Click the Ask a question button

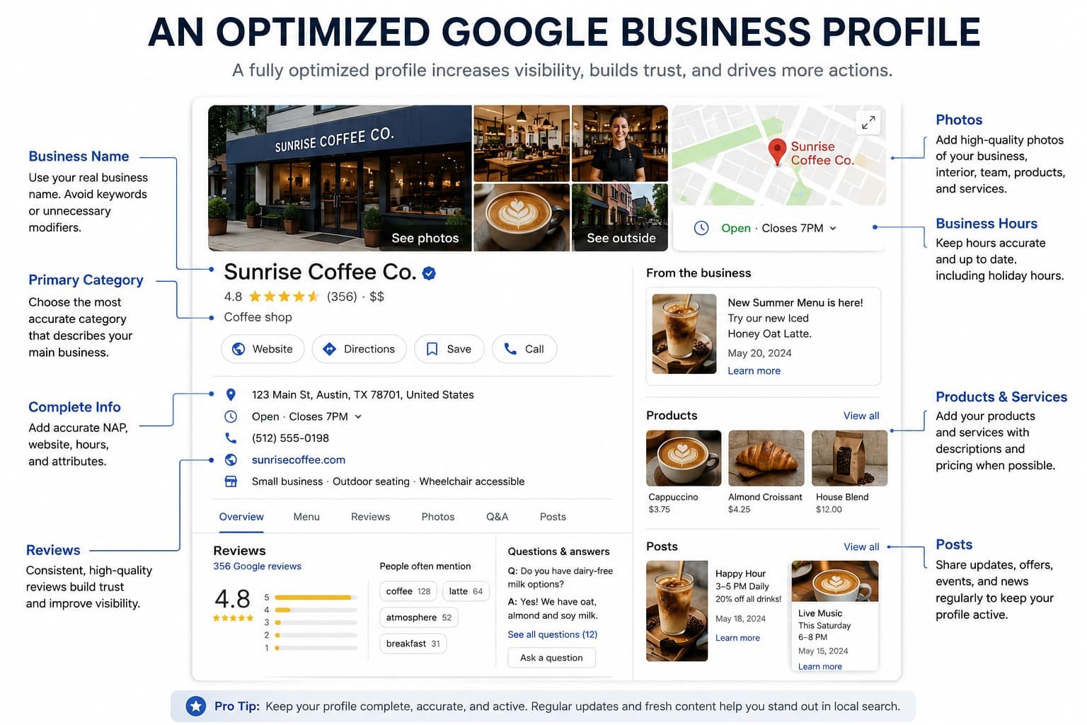click(x=551, y=658)
